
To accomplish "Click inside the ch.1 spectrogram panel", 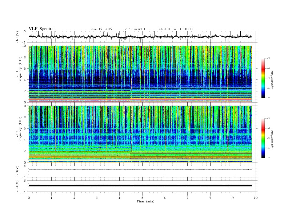I will click(x=140, y=74).
